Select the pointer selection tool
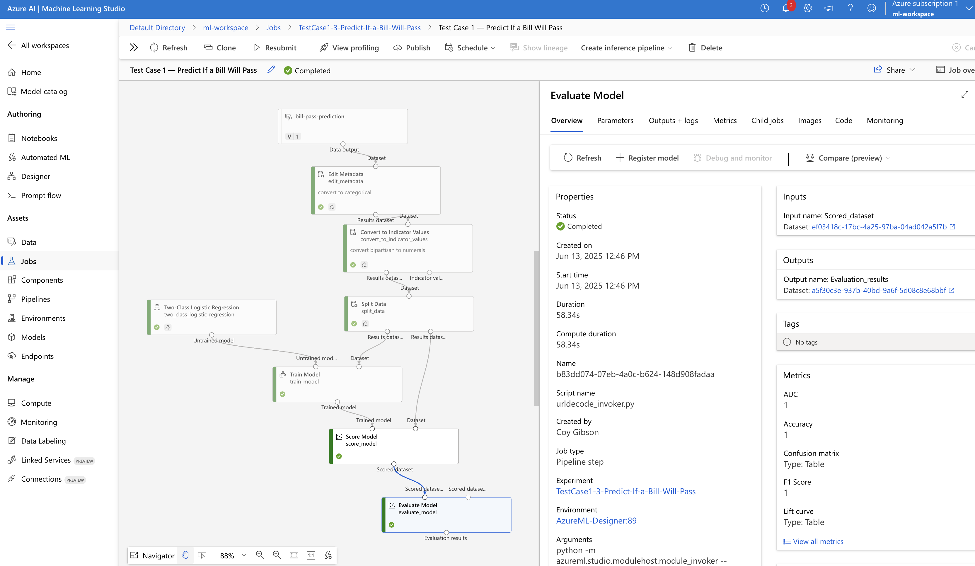This screenshot has width=975, height=566. (202, 555)
